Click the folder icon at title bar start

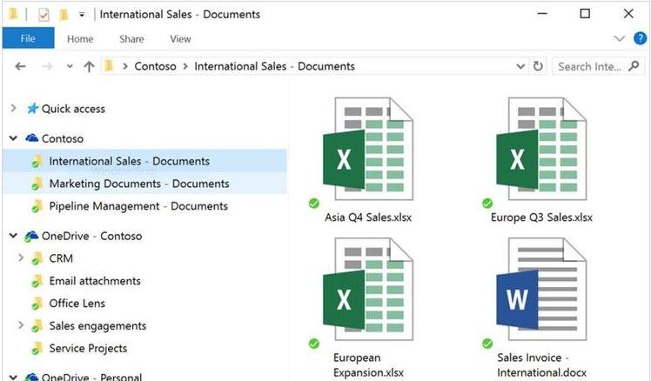(x=14, y=14)
